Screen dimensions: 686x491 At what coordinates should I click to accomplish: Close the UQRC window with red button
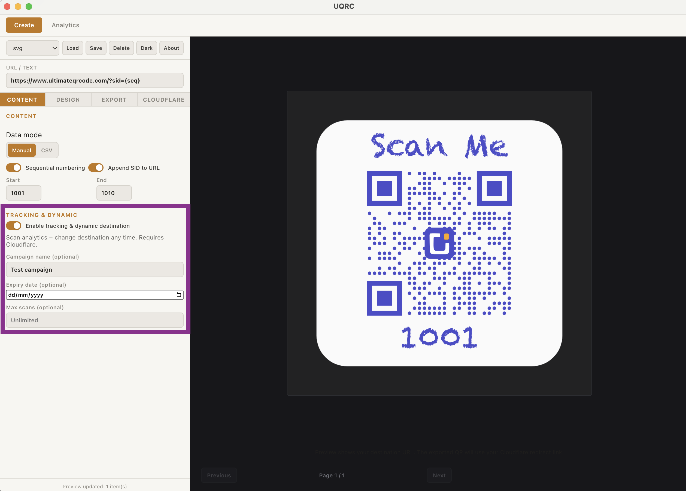tap(7, 6)
